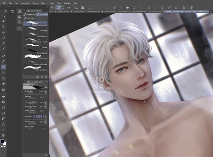Screen dimensions: 213x157
Task: Select the Eraser tool
Action: [3, 84]
